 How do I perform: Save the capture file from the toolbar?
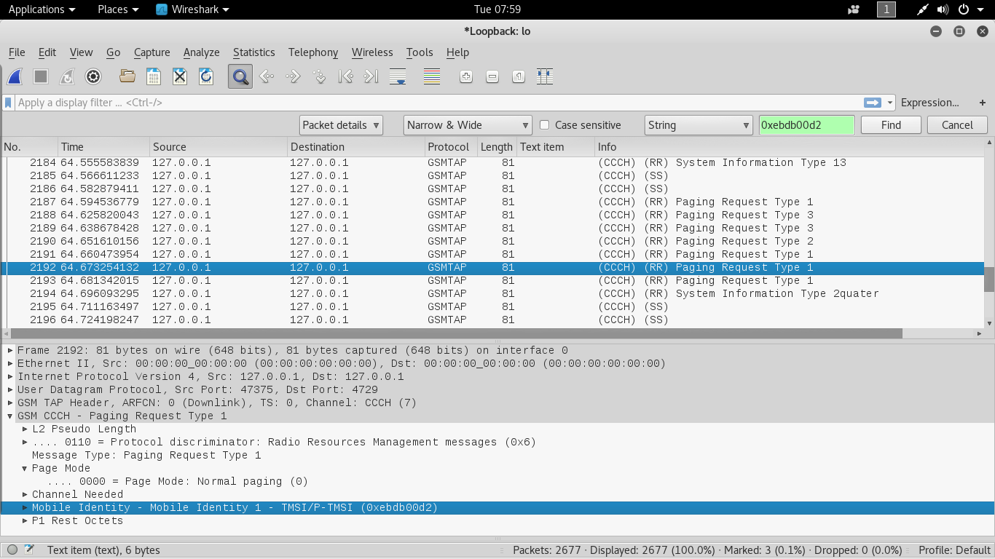pyautogui.click(x=154, y=76)
